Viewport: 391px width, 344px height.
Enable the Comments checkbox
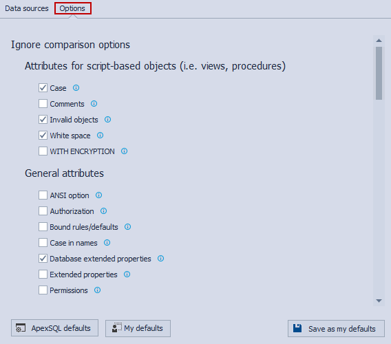coord(43,103)
